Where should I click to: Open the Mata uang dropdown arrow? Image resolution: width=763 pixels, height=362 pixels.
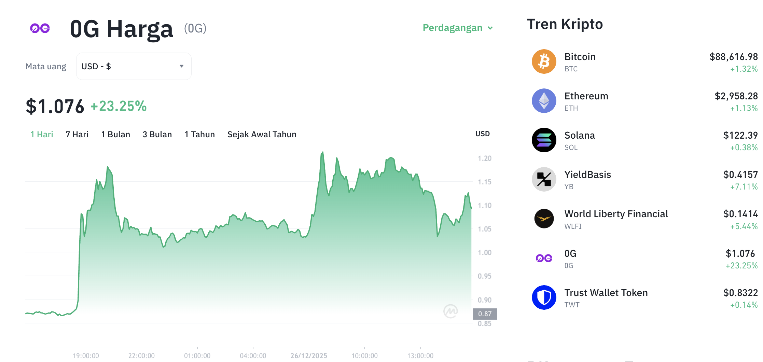181,66
